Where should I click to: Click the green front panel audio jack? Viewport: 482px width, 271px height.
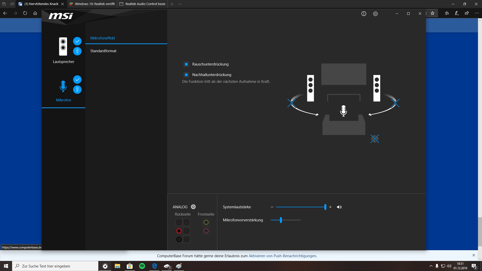[x=206, y=222]
